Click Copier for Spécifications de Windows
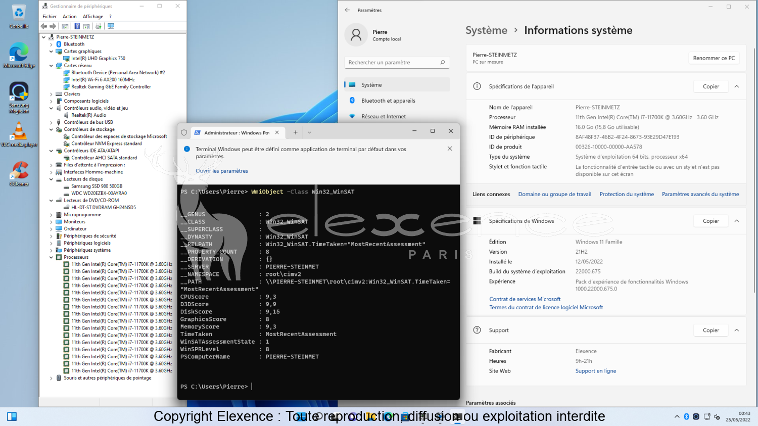This screenshot has height=426, width=758. click(710, 221)
